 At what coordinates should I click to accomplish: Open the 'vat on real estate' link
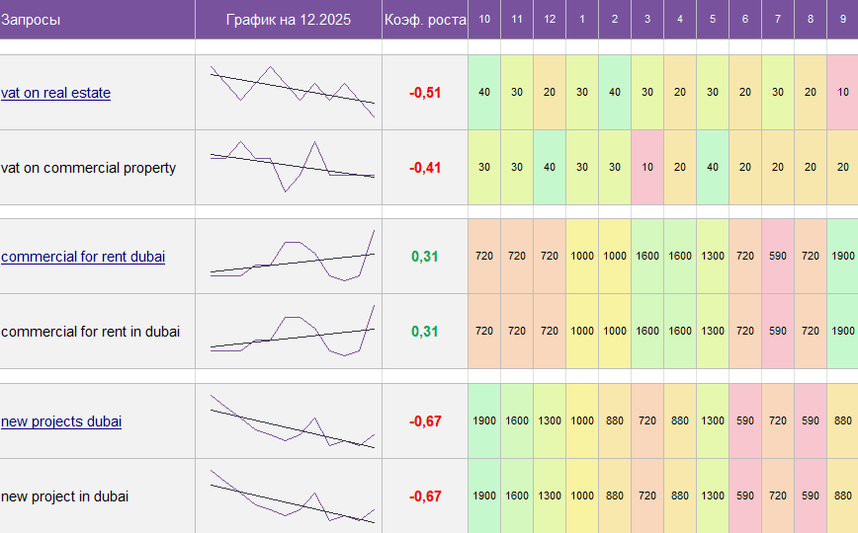(55, 93)
